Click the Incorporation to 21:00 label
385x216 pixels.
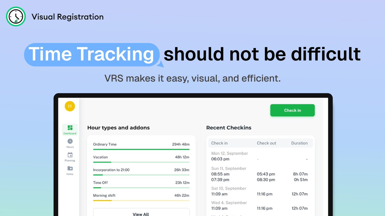click(x=111, y=170)
